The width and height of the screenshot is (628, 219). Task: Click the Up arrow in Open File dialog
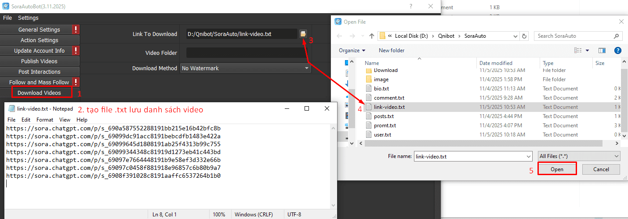(372, 36)
